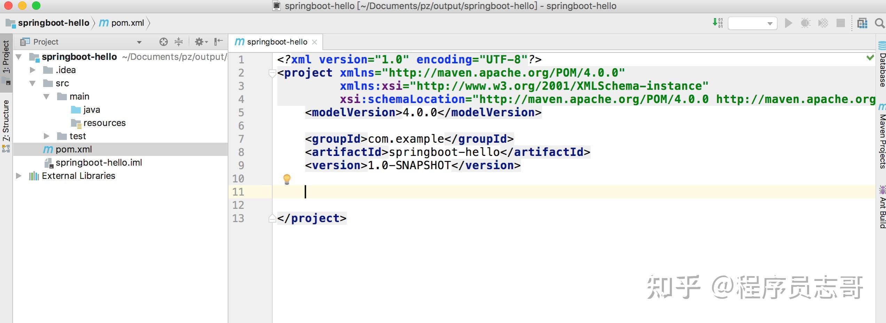Screen dimensions: 886x323
Task: Click fold marker at closing project tag
Action: (x=272, y=218)
